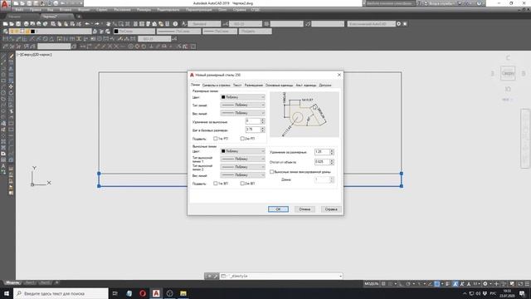Switch to the Основные единицы tab
Screen dimensions: 531x299
click(279, 85)
